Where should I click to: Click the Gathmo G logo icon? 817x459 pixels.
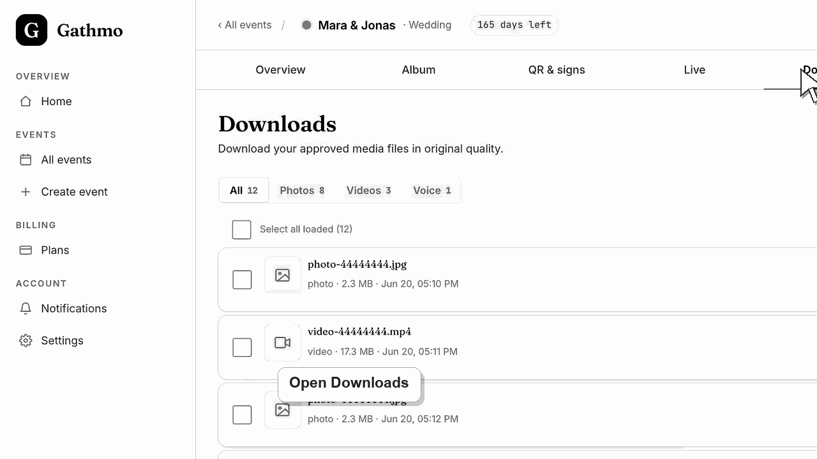[31, 30]
